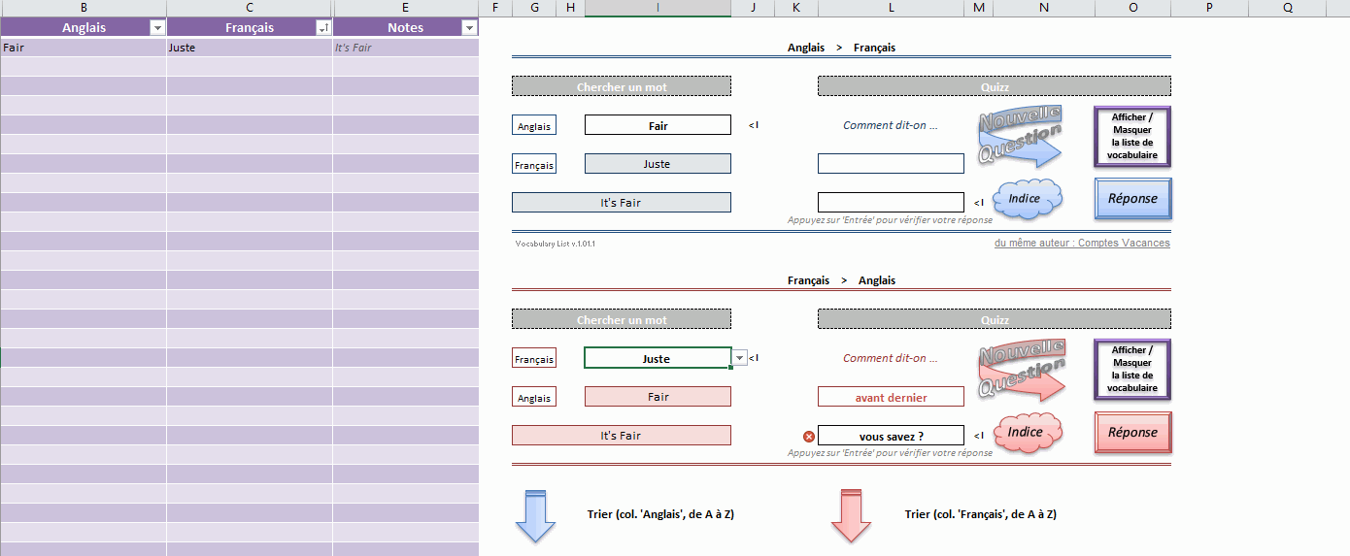
Task: Click the bottom Afficher / Masquer la liste button
Action: (x=1132, y=369)
